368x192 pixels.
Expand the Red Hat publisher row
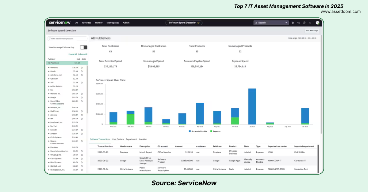coord(49,126)
